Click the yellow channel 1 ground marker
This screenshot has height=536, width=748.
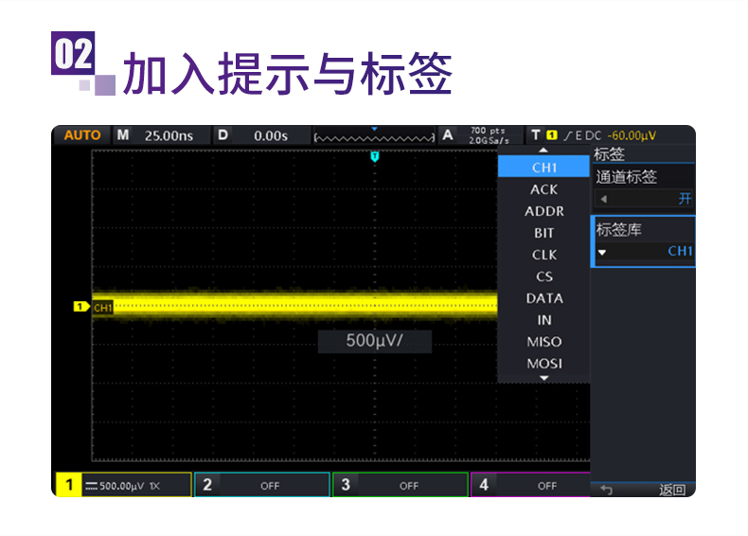pyautogui.click(x=81, y=307)
